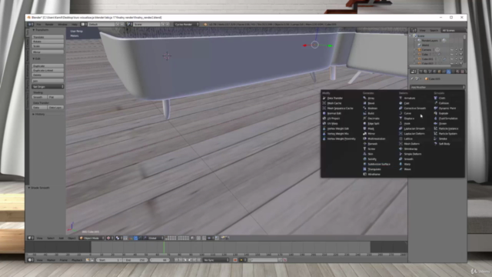Add the Skin modifier

point(371,154)
